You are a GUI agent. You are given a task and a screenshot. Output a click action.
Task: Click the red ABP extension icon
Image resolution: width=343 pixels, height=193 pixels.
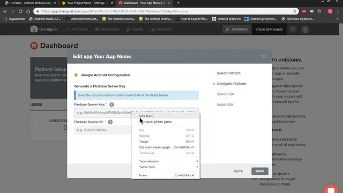[304, 11]
